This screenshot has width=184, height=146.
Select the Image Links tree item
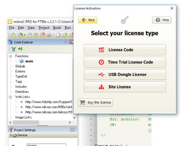[23, 117]
